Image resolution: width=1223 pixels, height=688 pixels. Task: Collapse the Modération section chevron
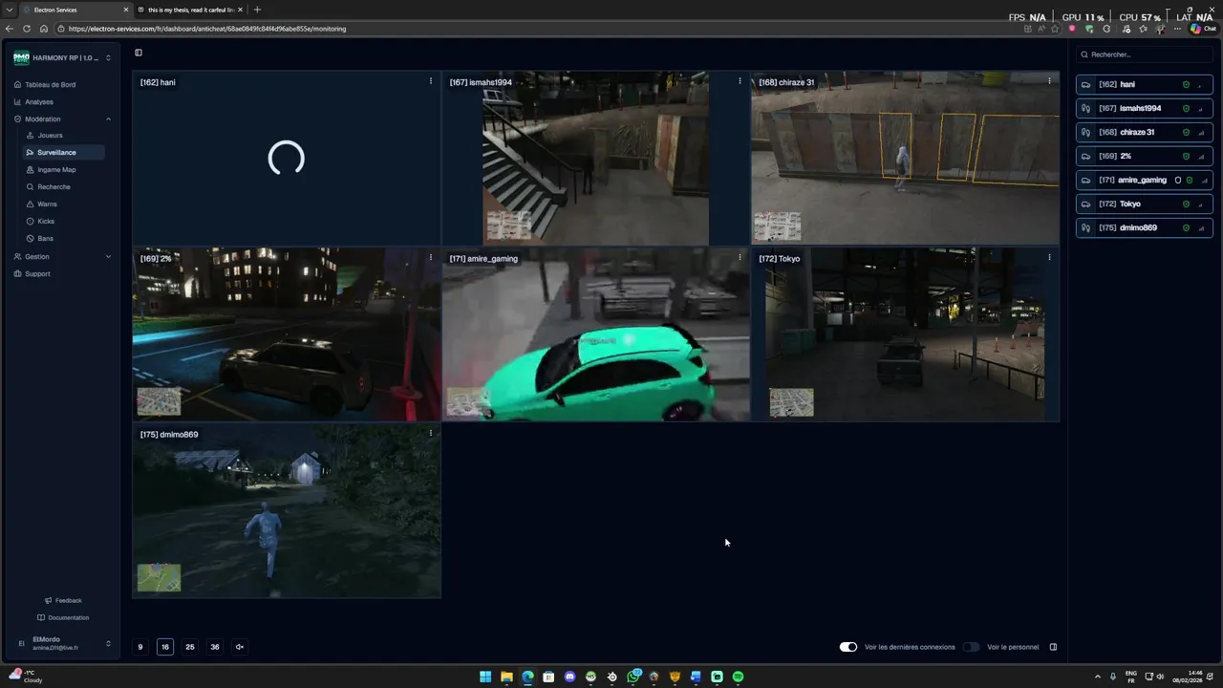(x=108, y=119)
